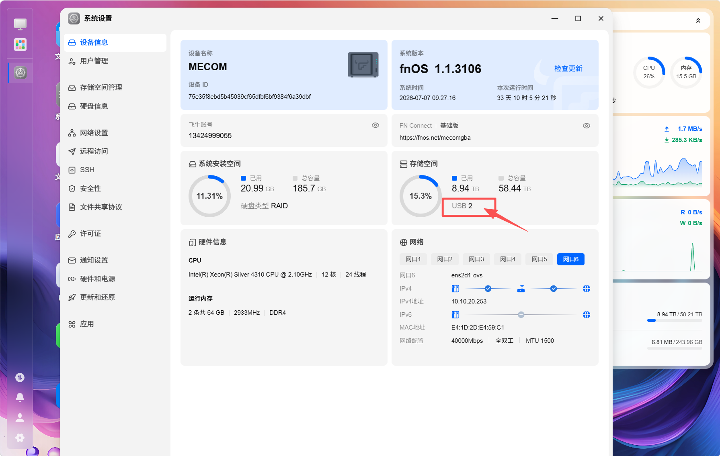
Task: Click the transfer tasks icon in dock
Action: [20, 377]
